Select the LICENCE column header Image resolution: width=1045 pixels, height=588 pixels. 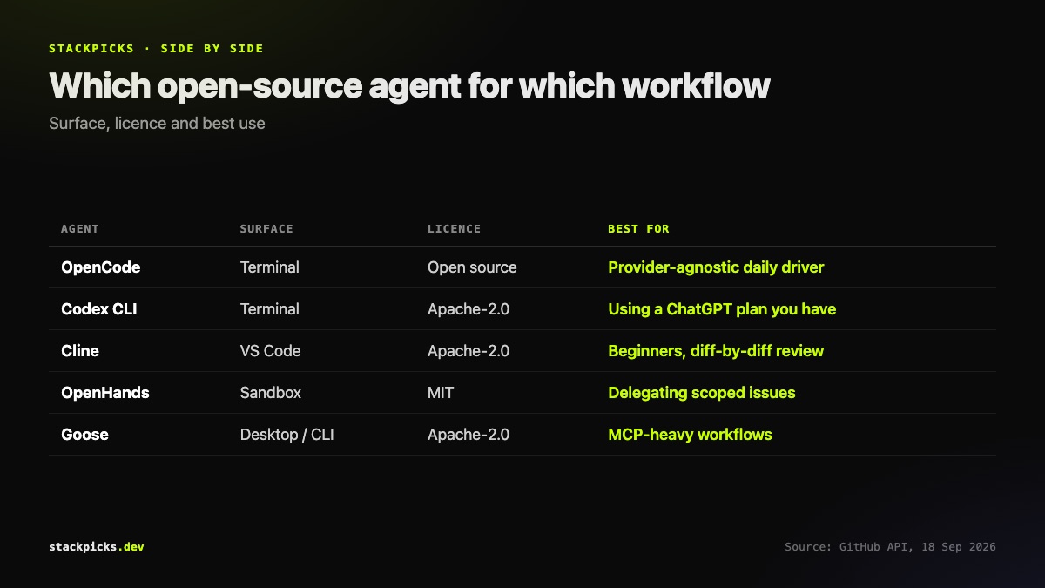coord(454,229)
